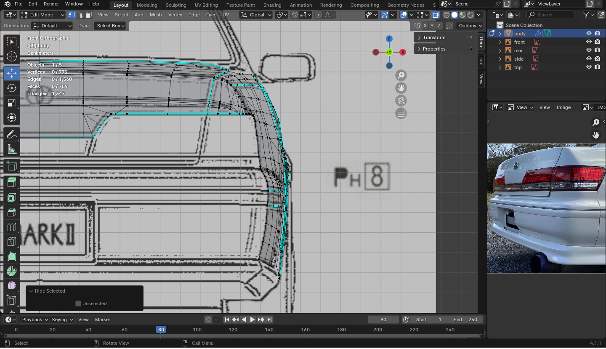Expand the Transform panel

(434, 37)
